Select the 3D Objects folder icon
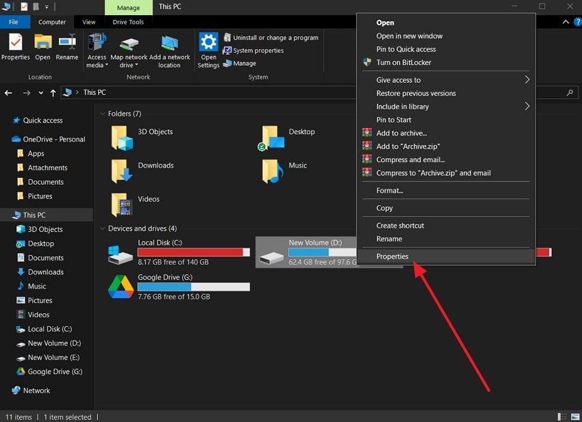 (x=122, y=137)
